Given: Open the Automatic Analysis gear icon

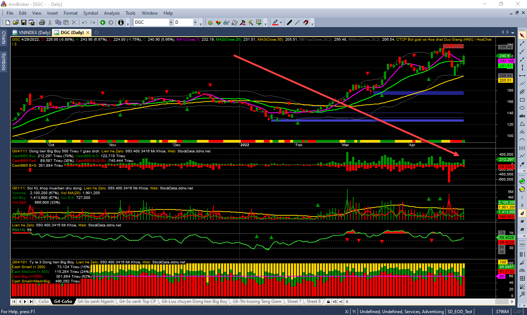Looking at the screenshot, I should click(x=210, y=22).
